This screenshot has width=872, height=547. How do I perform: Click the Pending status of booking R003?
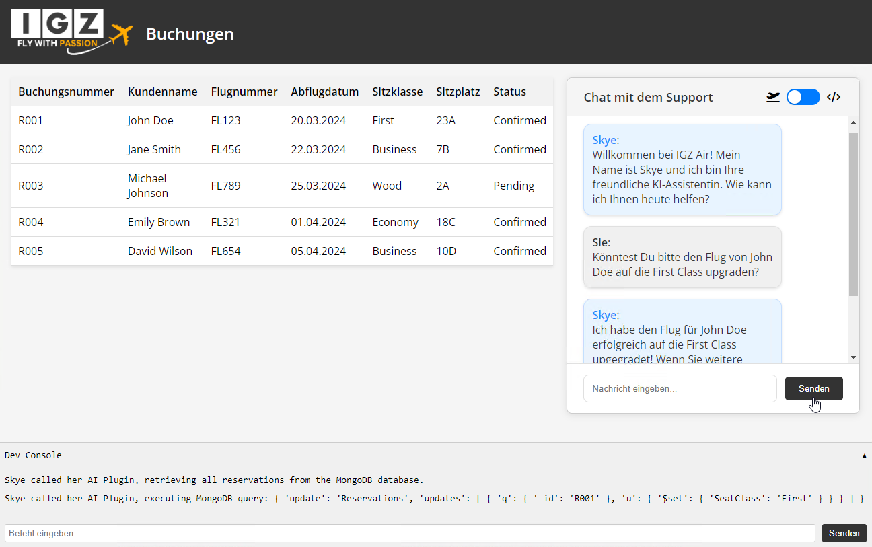pyautogui.click(x=513, y=186)
